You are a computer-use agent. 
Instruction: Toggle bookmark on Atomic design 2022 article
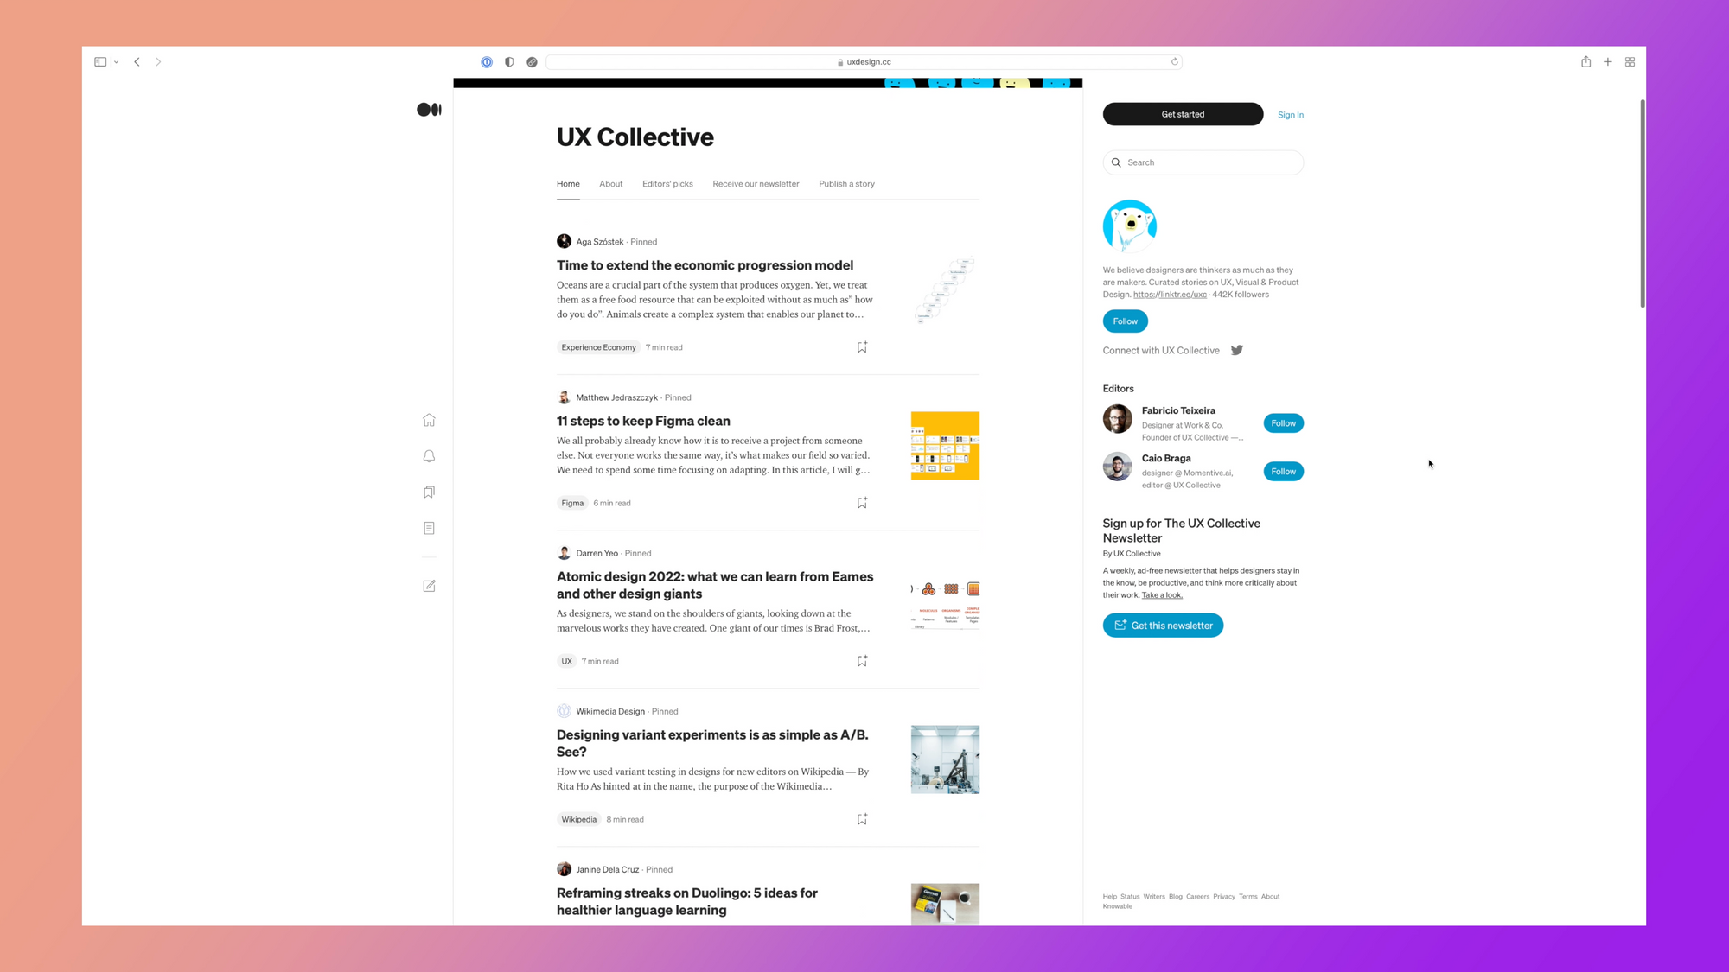[x=862, y=661]
